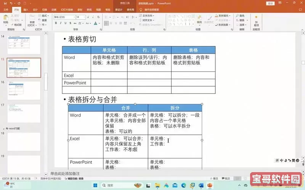The image size is (305, 190).
Task: Open the 文件 File menu
Action: [x=6, y=9]
